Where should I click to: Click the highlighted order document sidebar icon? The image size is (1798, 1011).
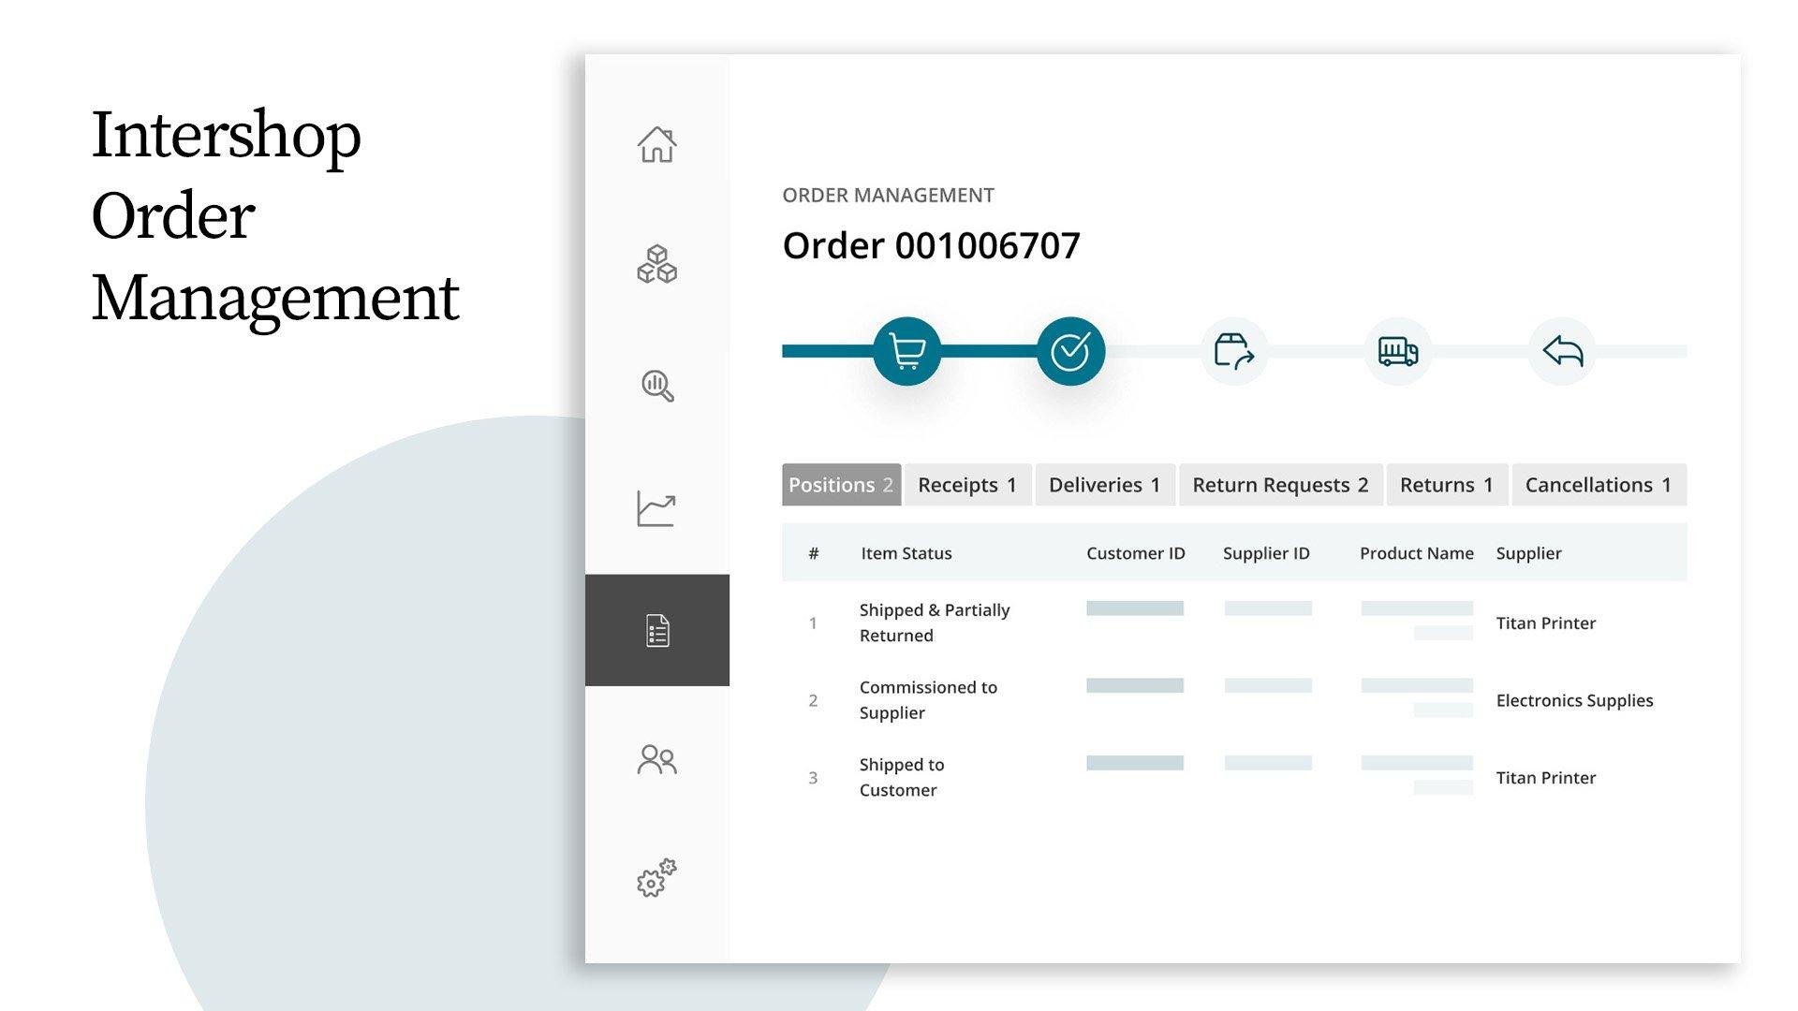656,630
